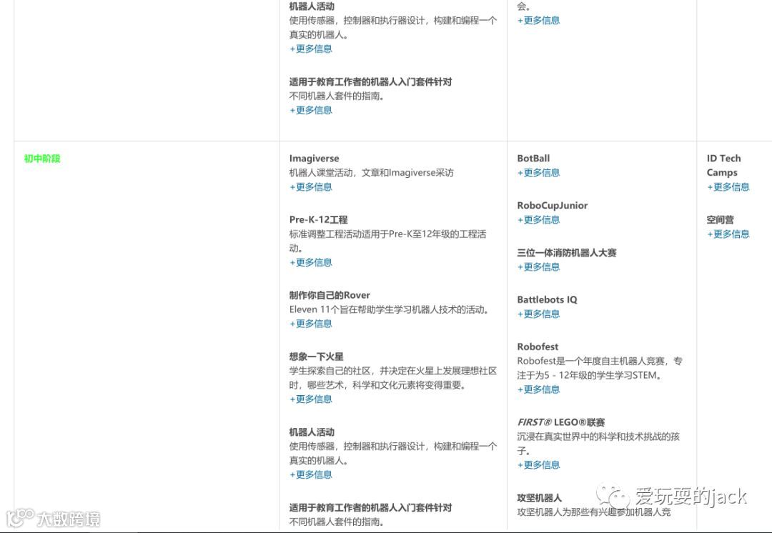
Task: Select the ID Tech Camps heading
Action: point(723,165)
